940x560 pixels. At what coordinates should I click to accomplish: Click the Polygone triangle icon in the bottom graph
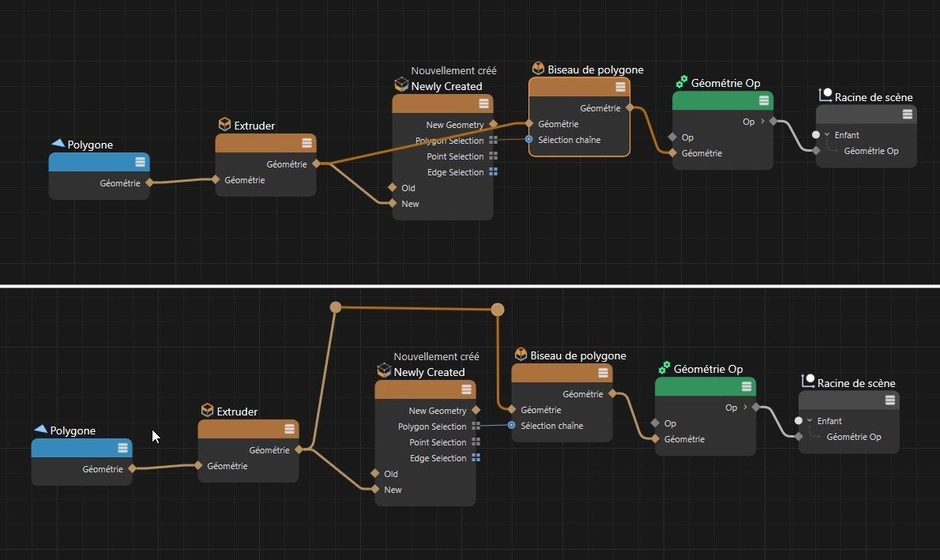[x=40, y=430]
